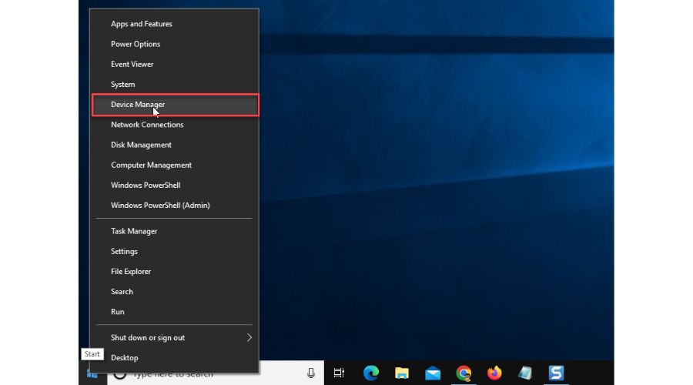Launch File Explorer from the menu
This screenshot has height=385, width=693.
(175, 271)
